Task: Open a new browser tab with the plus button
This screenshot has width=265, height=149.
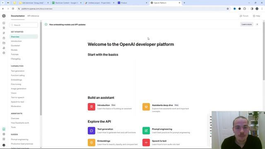Action: pyautogui.click(x=184, y=3)
